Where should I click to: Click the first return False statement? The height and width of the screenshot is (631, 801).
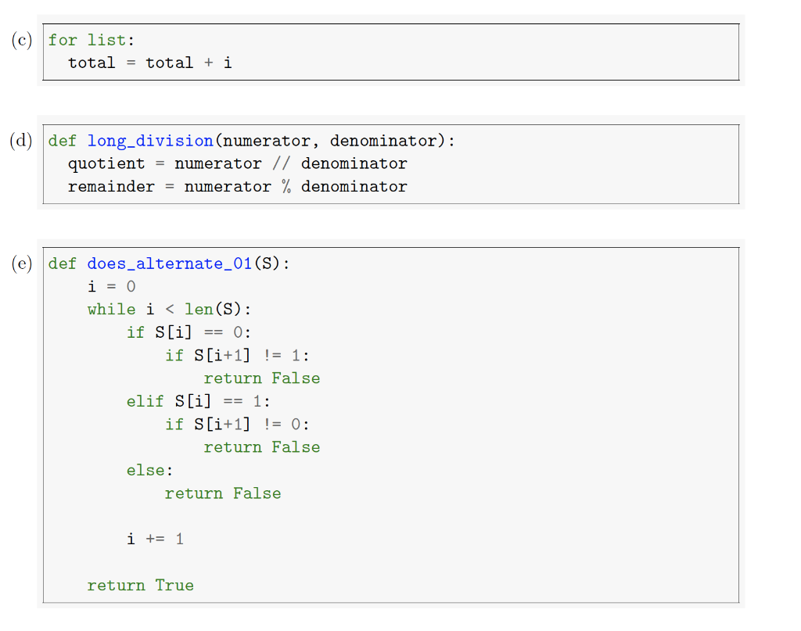coord(262,378)
